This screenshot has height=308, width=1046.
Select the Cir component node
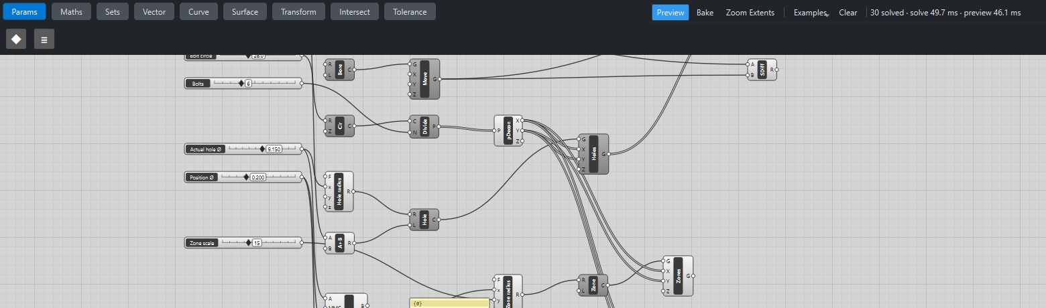click(x=339, y=126)
